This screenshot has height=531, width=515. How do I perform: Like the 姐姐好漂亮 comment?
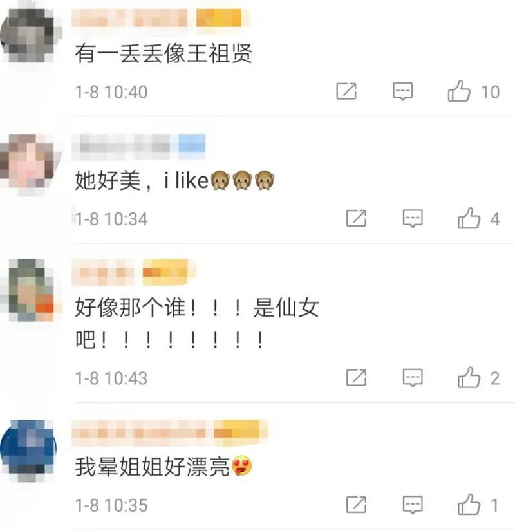click(469, 505)
